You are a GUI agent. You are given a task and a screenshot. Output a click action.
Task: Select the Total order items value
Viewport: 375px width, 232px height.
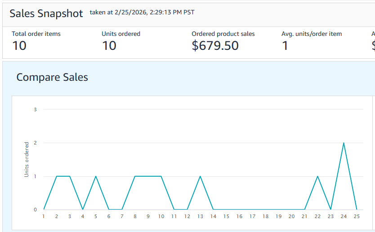tap(19, 45)
